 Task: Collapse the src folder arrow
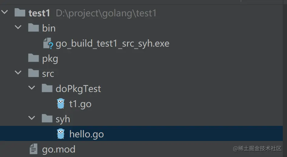tap(18, 72)
